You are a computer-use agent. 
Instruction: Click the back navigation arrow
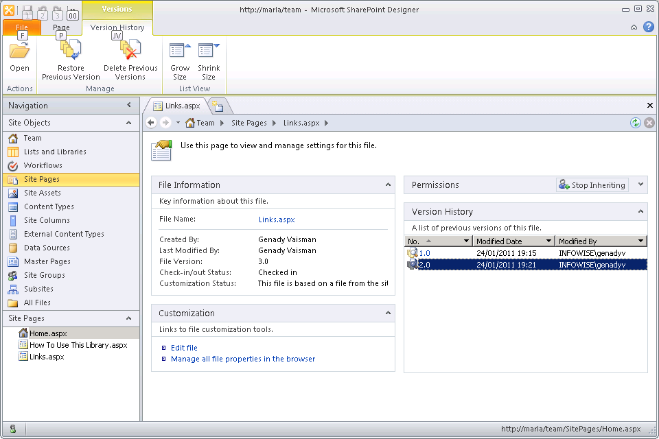point(150,123)
